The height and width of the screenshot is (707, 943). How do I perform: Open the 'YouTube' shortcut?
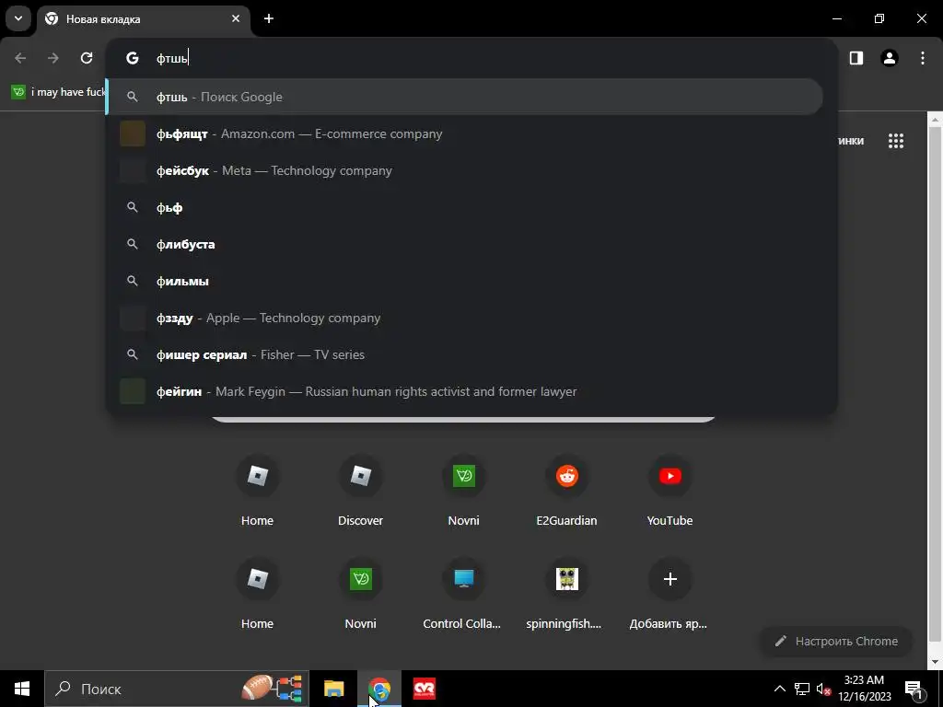point(670,491)
